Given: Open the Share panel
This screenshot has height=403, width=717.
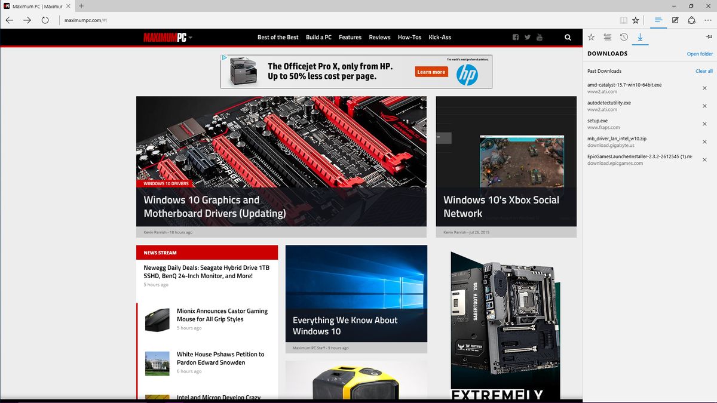Looking at the screenshot, I should click(691, 20).
